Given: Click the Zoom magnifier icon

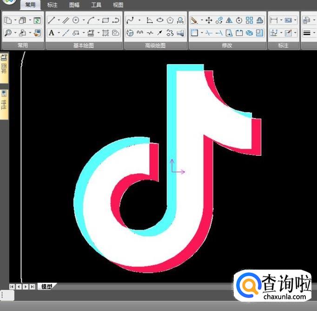Looking at the screenshot, I should tap(8, 33).
